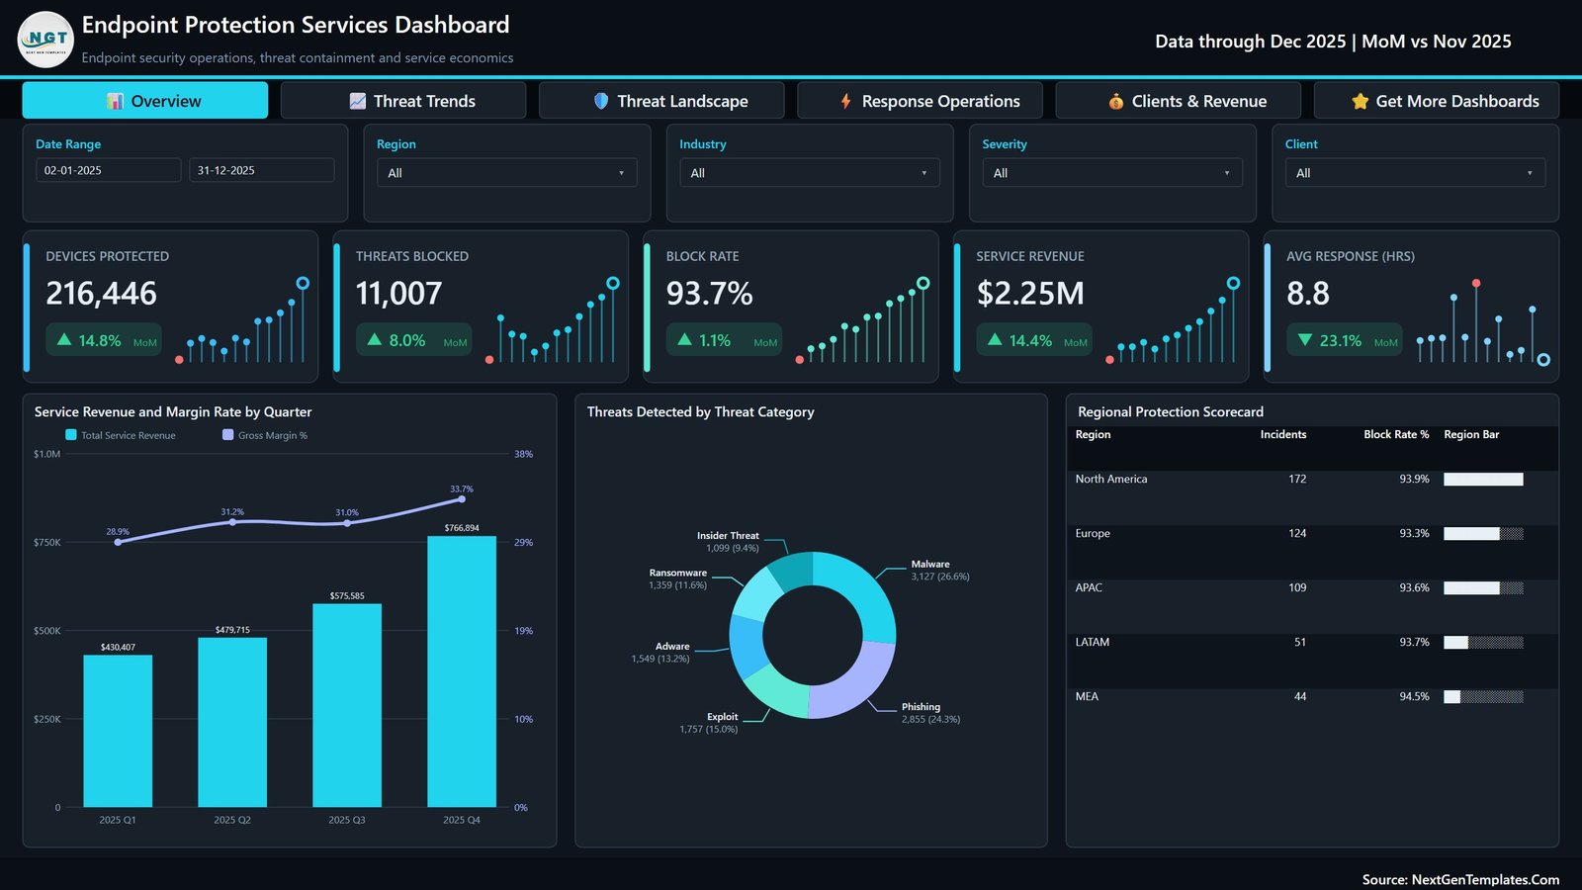Click the Region Bar column header
This screenshot has width=1582, height=890.
pyautogui.click(x=1471, y=434)
